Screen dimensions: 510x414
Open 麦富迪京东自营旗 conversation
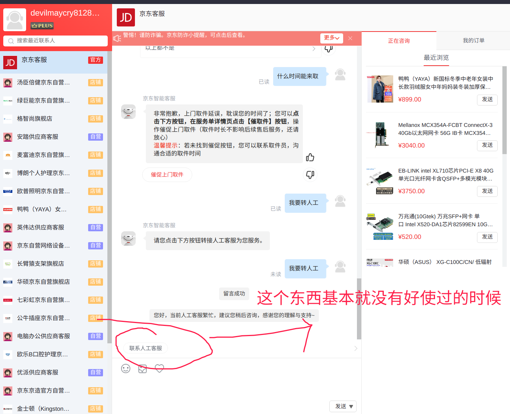54,155
